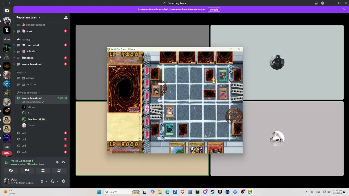Mute the microphone

[x=42, y=181]
